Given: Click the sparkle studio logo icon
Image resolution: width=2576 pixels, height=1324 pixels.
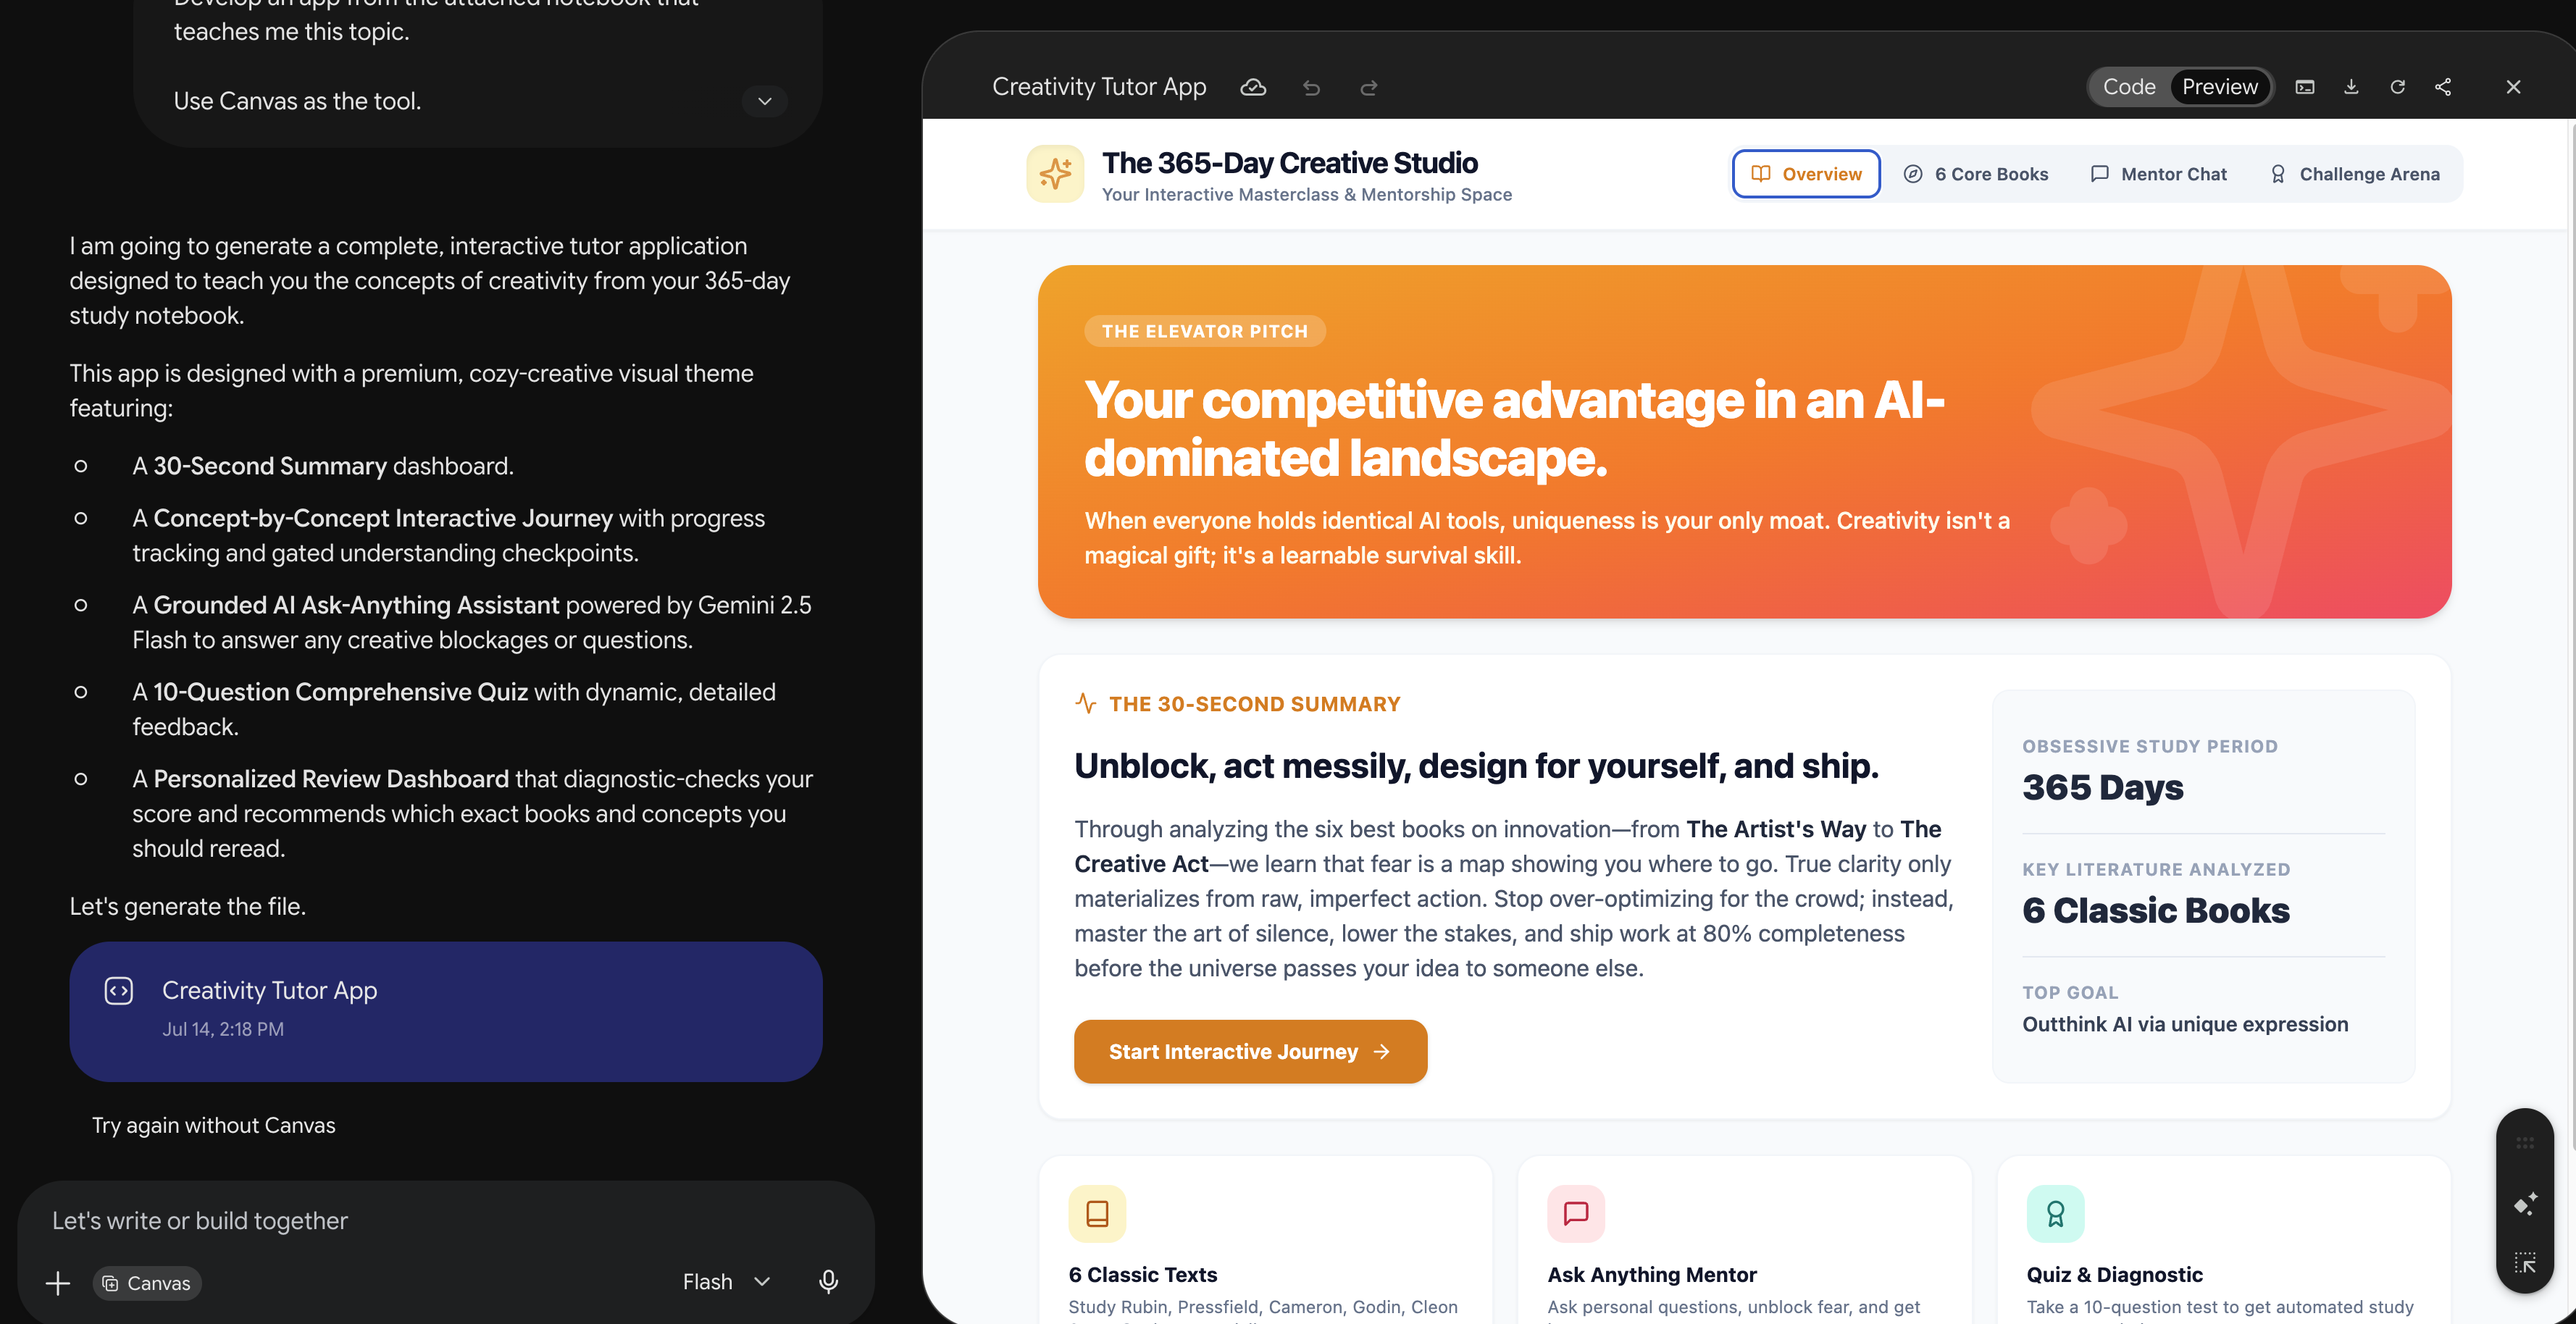Looking at the screenshot, I should [1055, 174].
